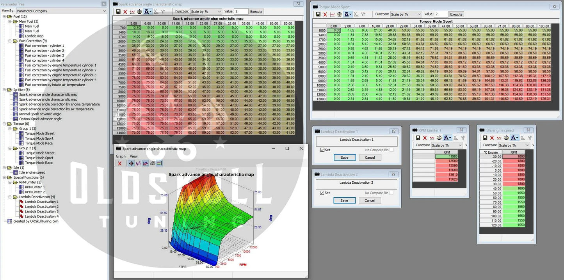
Task: Open the View By Parameter Category dropdown
Action: tap(61, 11)
